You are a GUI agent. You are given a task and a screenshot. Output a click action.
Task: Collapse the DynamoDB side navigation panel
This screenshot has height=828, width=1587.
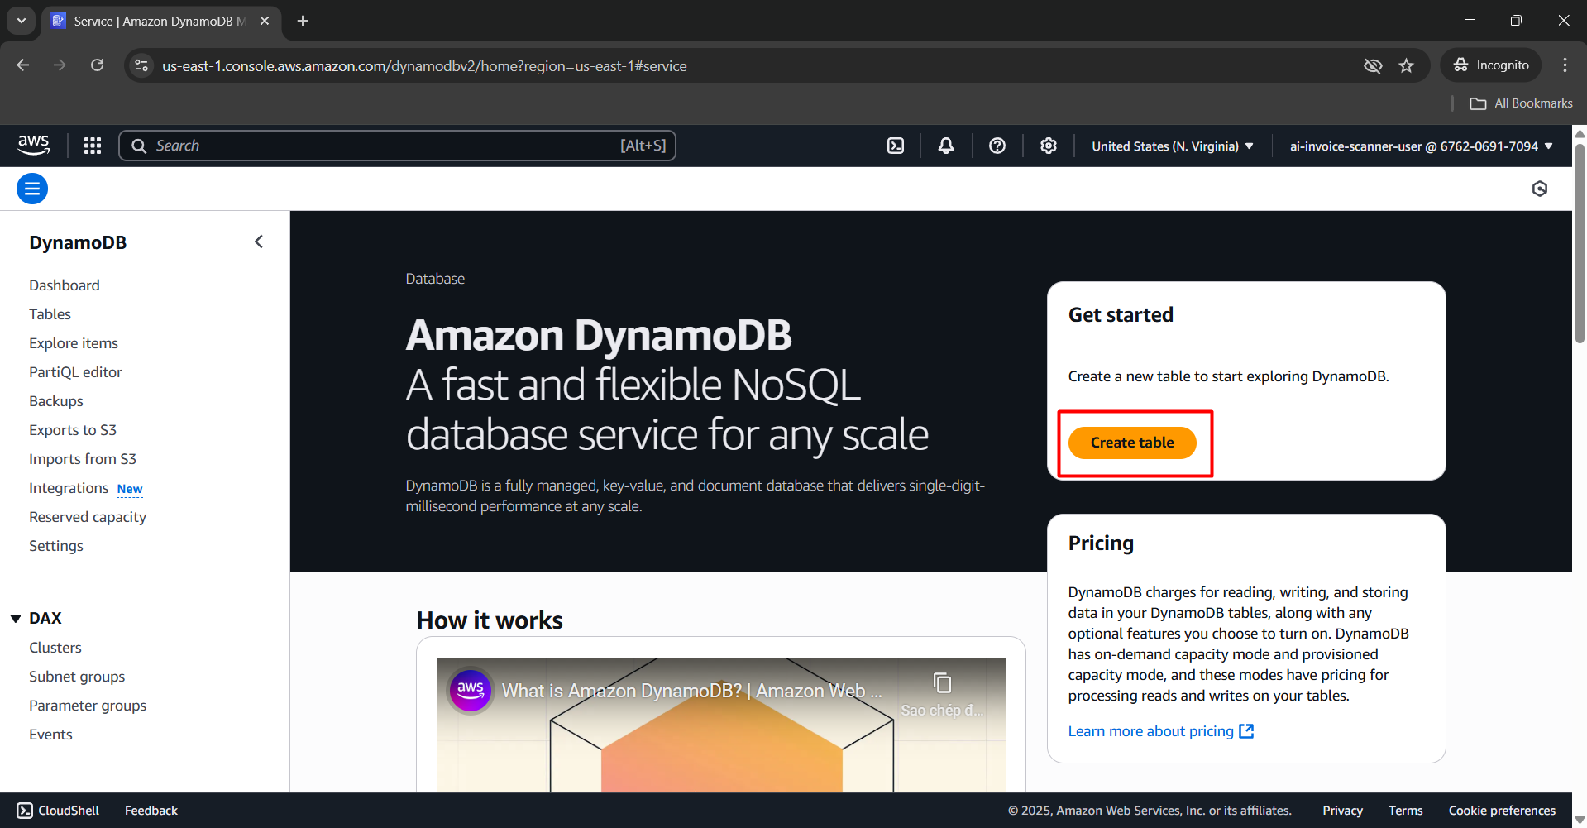coord(259,242)
